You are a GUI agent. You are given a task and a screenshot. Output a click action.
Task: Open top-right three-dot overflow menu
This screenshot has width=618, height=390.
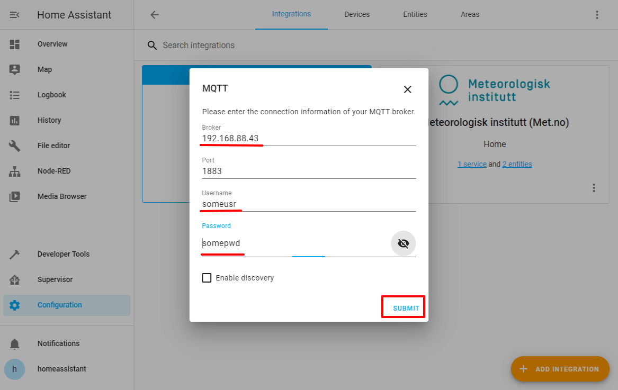point(597,15)
